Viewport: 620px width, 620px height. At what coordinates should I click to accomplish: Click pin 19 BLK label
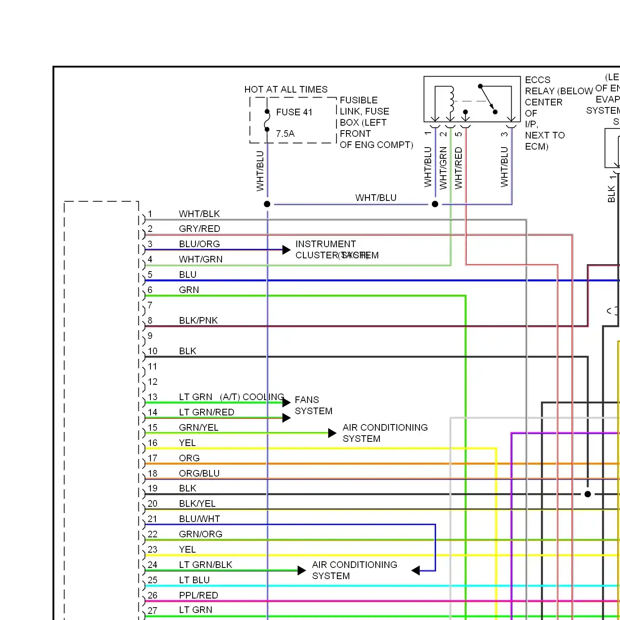point(188,488)
